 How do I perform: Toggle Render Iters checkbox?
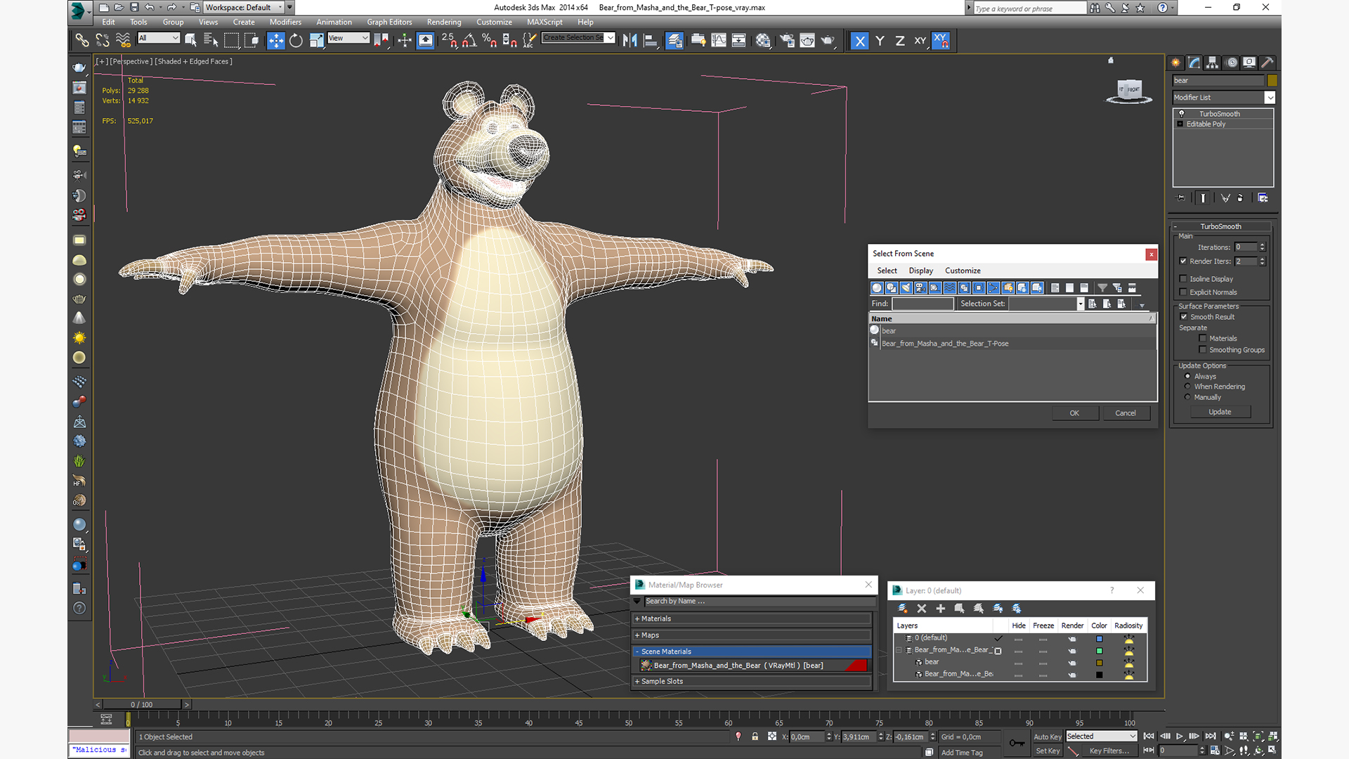pyautogui.click(x=1183, y=261)
